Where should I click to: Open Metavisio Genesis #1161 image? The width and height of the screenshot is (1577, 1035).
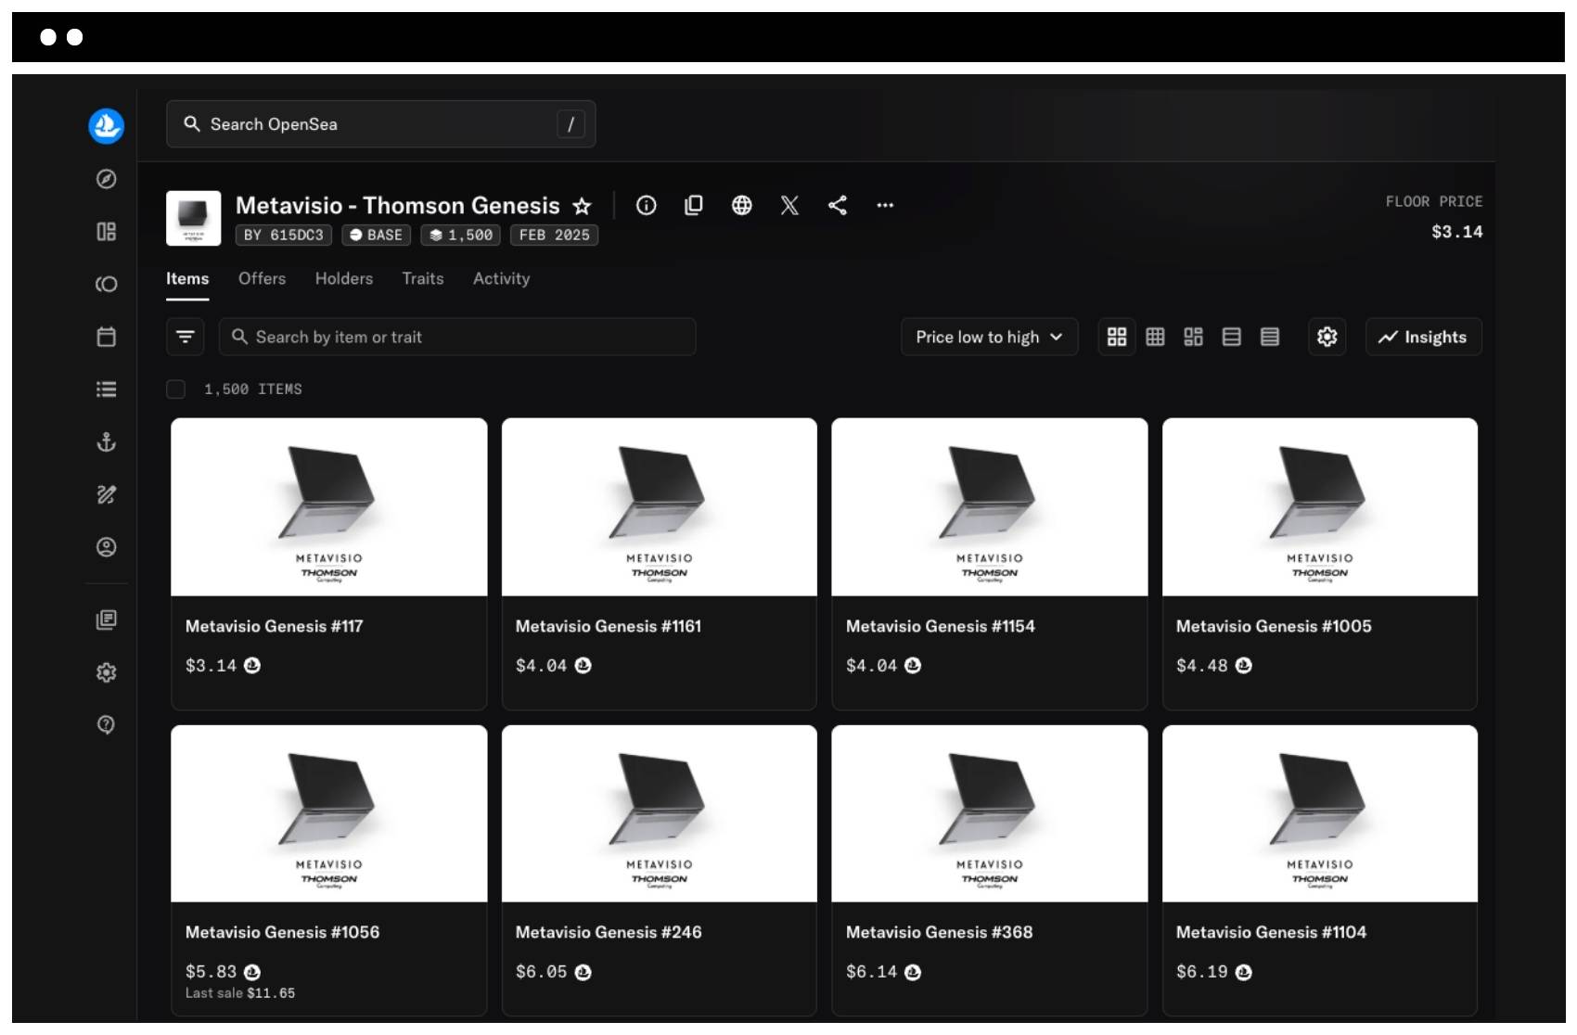[660, 507]
